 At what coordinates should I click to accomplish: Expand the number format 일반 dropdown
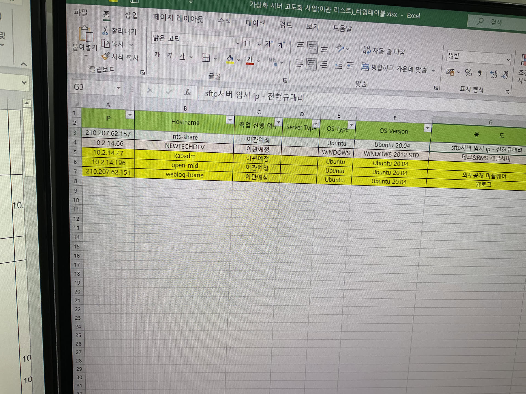click(508, 60)
